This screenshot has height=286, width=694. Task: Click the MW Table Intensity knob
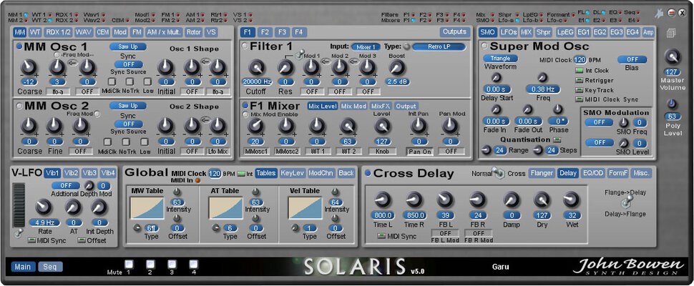[177, 192]
